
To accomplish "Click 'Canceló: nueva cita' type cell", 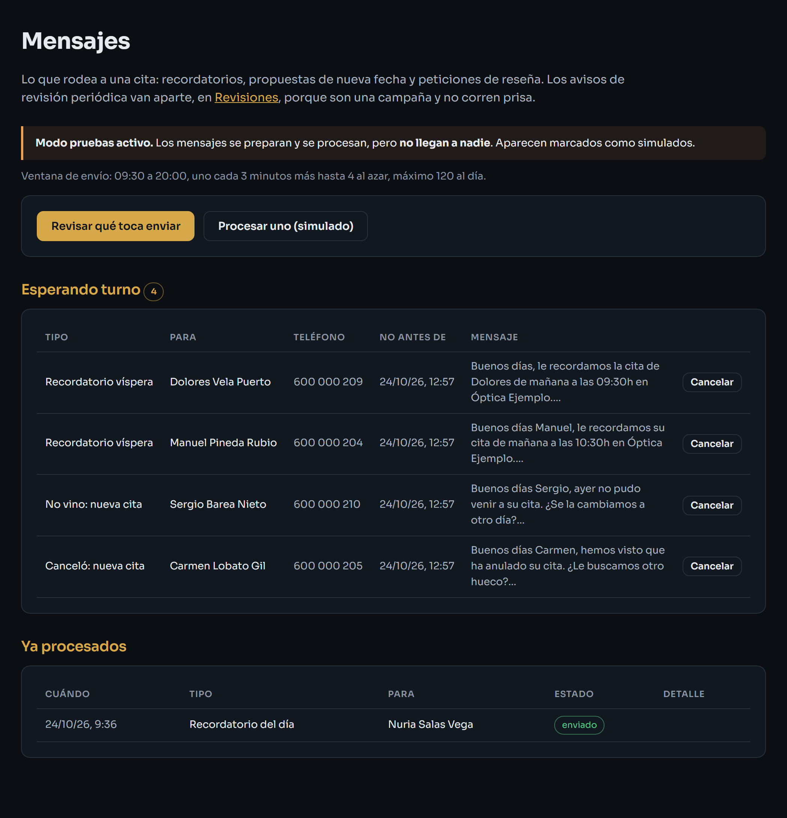I will 95,566.
